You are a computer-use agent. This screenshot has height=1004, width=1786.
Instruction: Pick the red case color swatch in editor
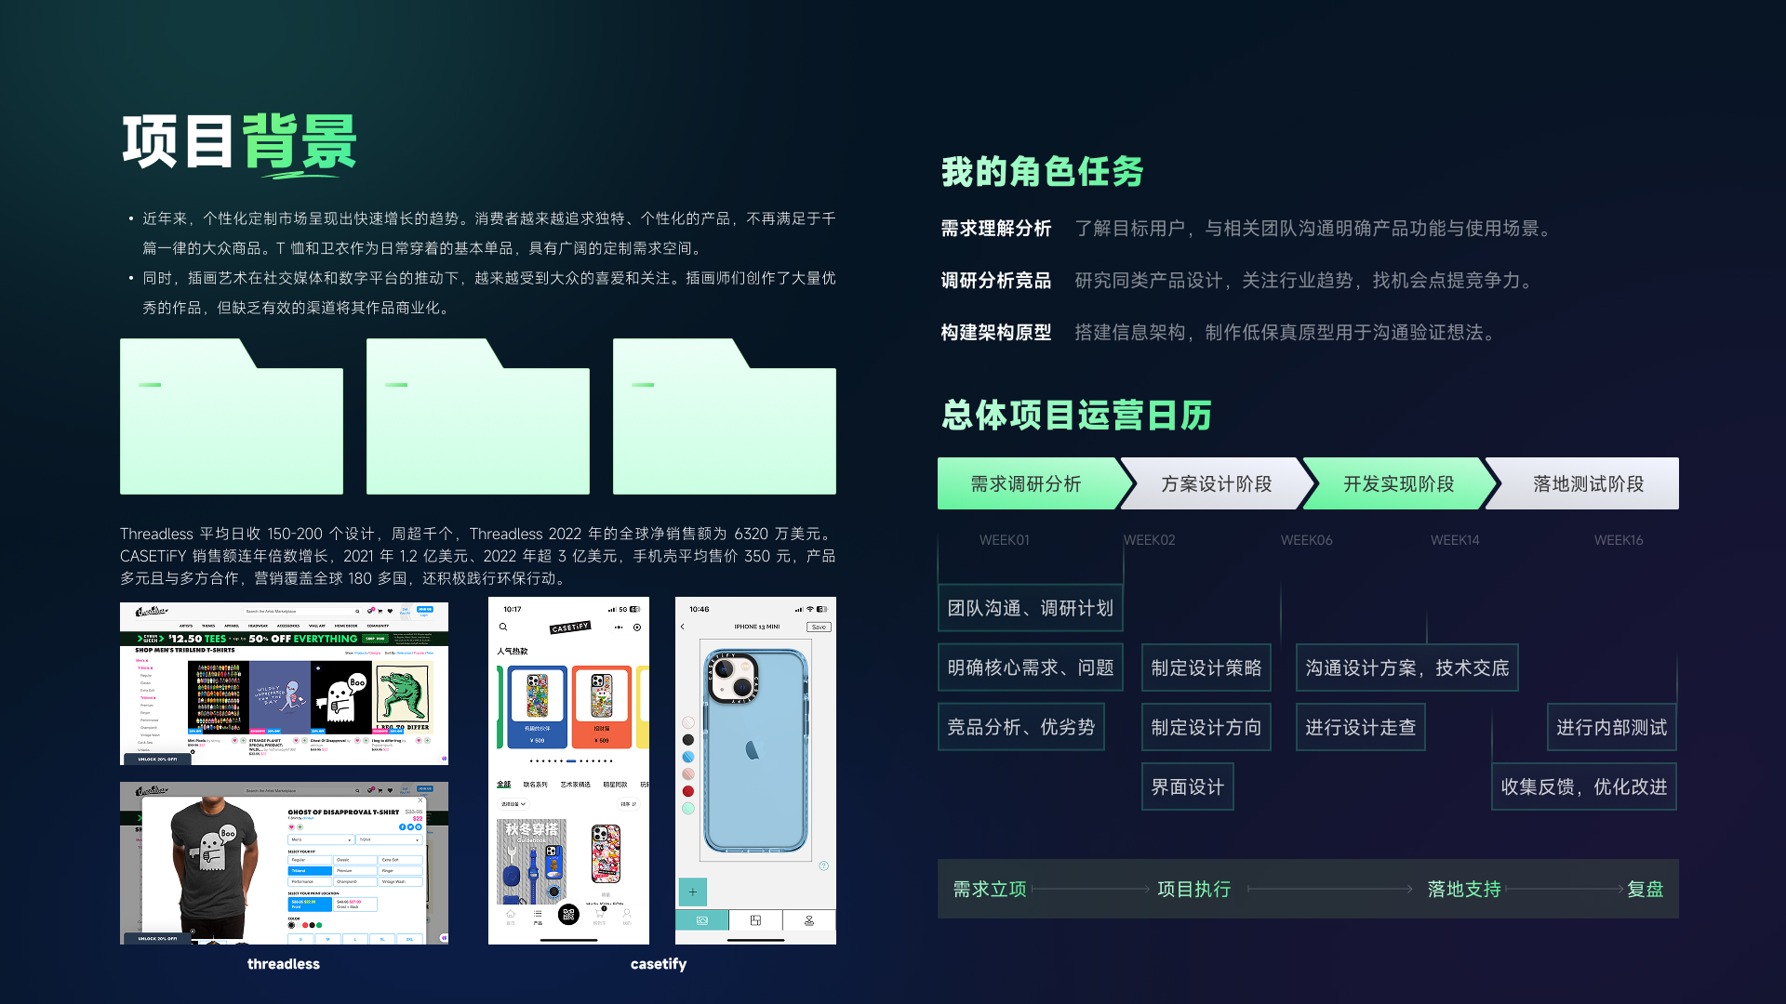pos(688,791)
